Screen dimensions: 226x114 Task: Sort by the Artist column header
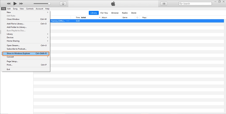83,17
